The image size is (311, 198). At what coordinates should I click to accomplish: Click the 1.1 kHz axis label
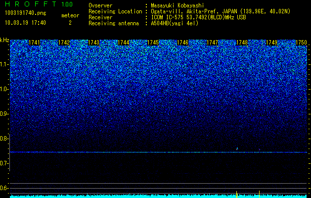point(4,64)
